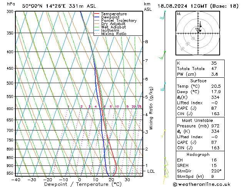The height and width of the screenshot is (187, 242).
Task: Select the Parcel Trajectory legend entry
Action: (x=118, y=21)
